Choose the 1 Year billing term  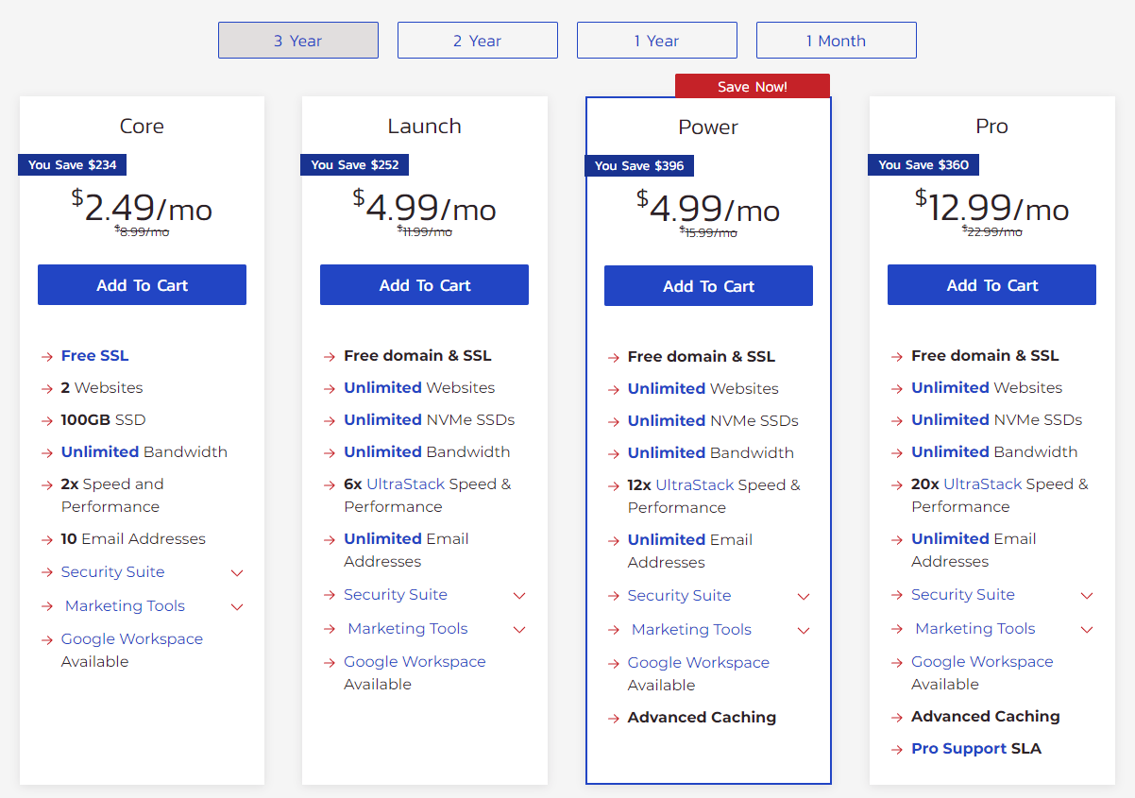click(x=657, y=41)
